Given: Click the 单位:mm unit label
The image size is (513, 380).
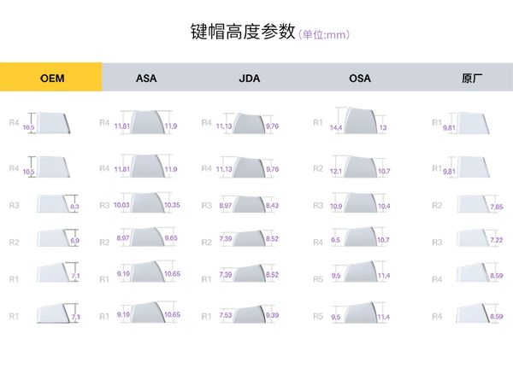Looking at the screenshot, I should click(x=324, y=35).
